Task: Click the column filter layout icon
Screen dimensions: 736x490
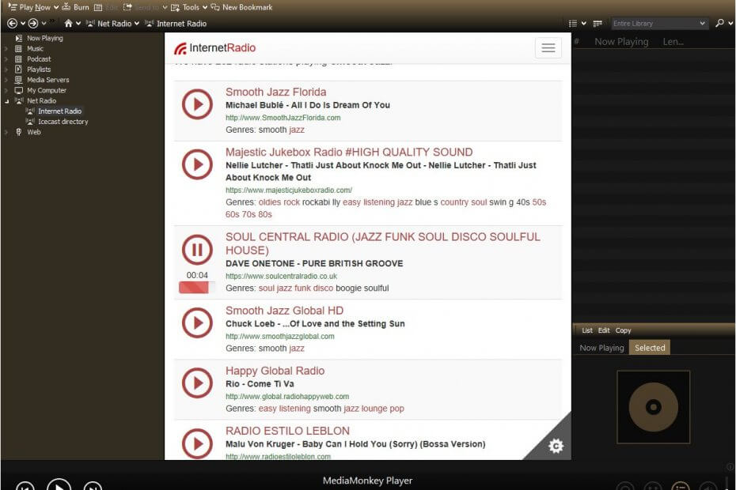Action: pos(598,24)
